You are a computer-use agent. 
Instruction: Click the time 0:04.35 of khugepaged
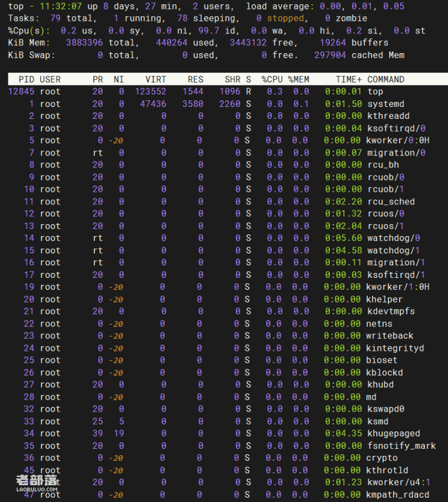(343, 433)
